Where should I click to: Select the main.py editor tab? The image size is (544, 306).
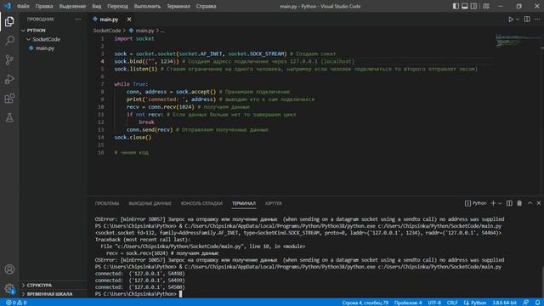[x=109, y=20]
